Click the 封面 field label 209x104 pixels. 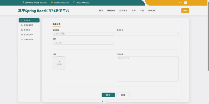[x=54, y=54]
